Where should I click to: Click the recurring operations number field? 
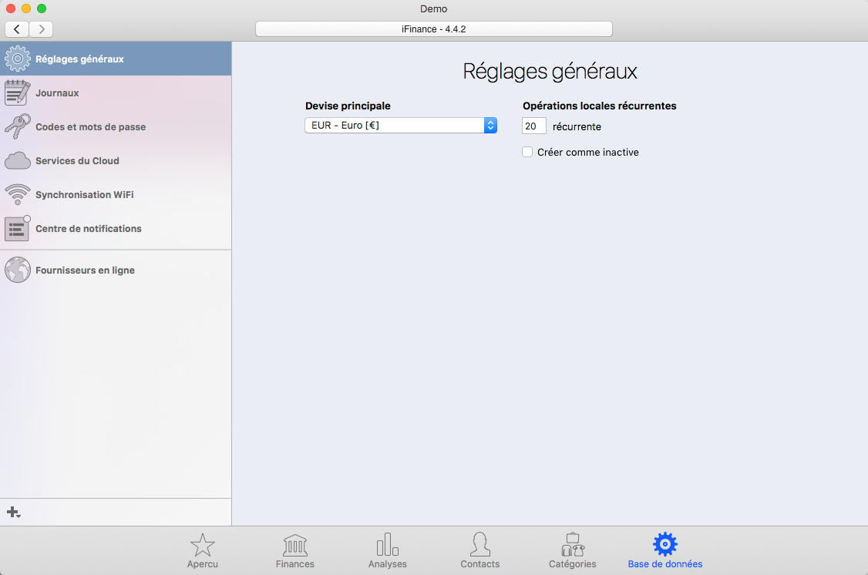point(533,126)
